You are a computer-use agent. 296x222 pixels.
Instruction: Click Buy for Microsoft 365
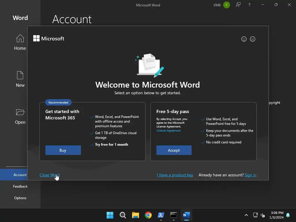pos(63,150)
